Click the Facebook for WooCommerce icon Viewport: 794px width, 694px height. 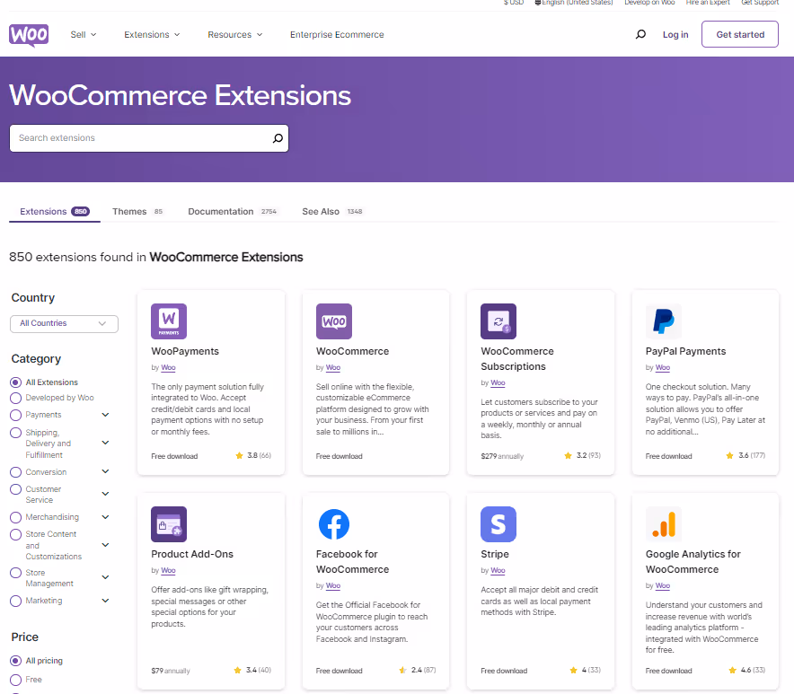click(x=333, y=523)
